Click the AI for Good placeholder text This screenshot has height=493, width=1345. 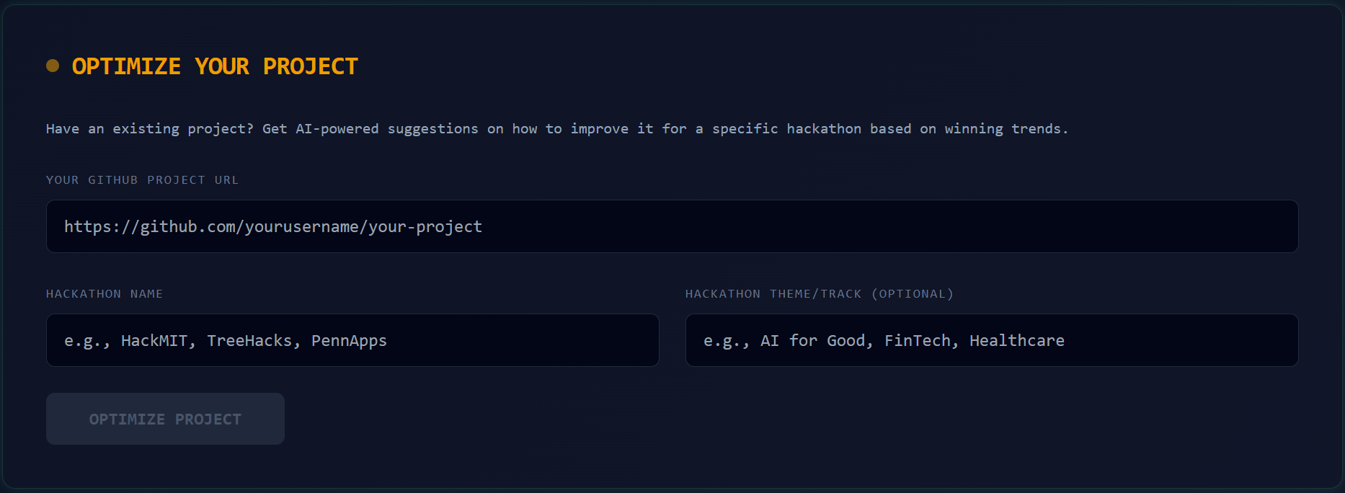(812, 340)
